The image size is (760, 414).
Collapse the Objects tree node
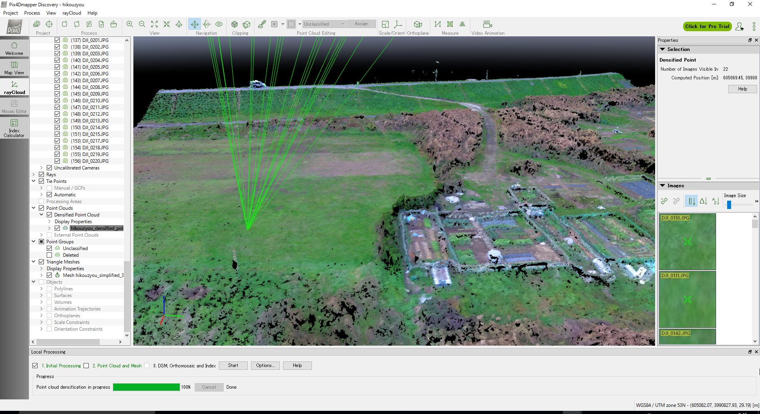(34, 282)
